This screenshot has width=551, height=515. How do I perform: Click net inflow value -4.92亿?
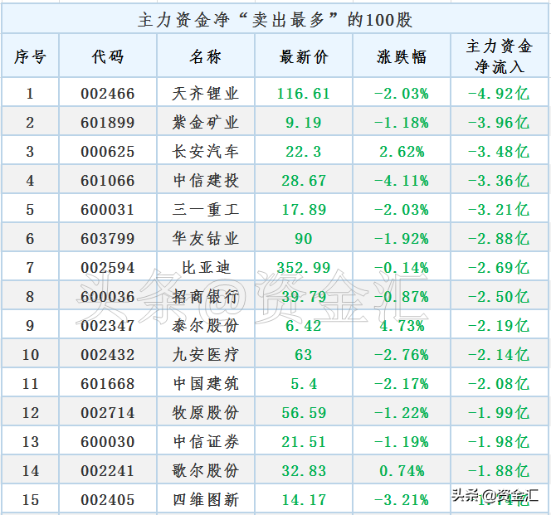499,94
